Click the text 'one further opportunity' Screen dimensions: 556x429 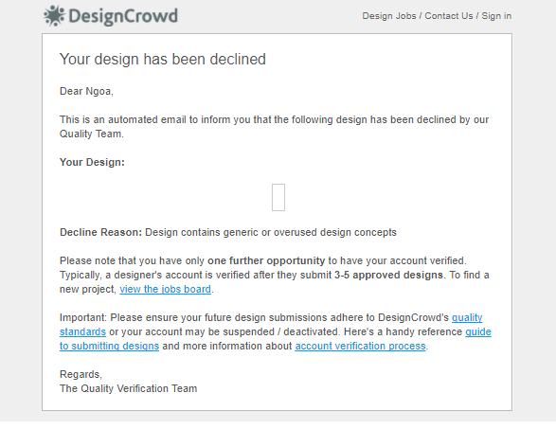[x=266, y=261]
